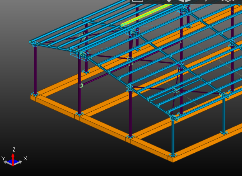
Task: Select the leftmost purple corner column
Action: (35, 70)
